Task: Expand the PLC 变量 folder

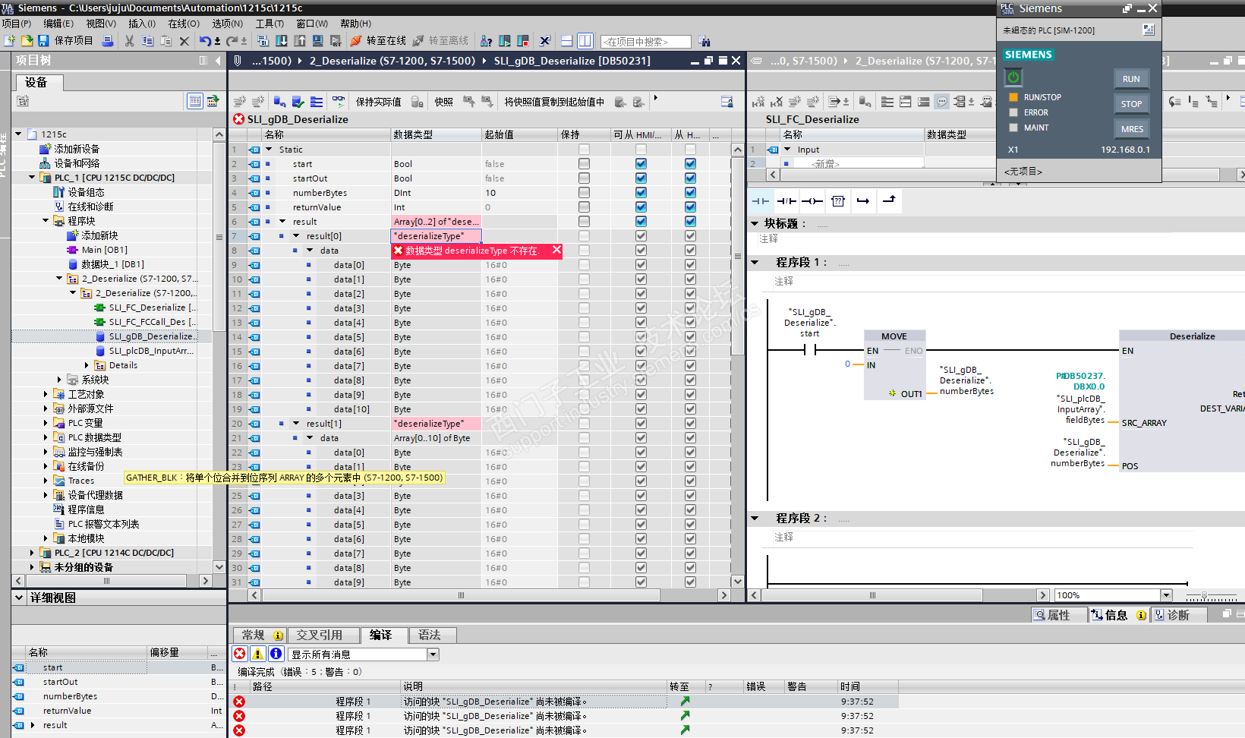Action: coord(46,423)
